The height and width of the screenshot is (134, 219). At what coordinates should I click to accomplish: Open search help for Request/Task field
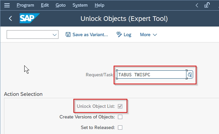[190, 75]
